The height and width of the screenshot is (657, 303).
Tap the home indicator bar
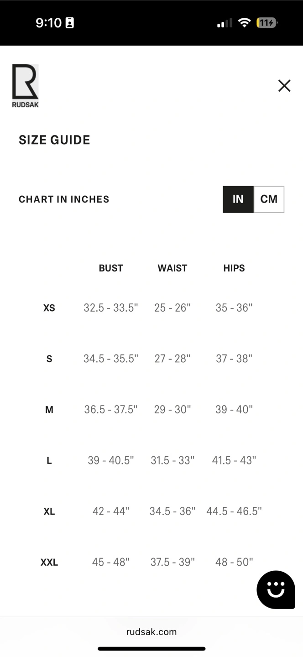[x=151, y=649]
